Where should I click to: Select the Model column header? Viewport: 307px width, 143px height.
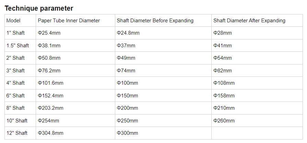13,21
